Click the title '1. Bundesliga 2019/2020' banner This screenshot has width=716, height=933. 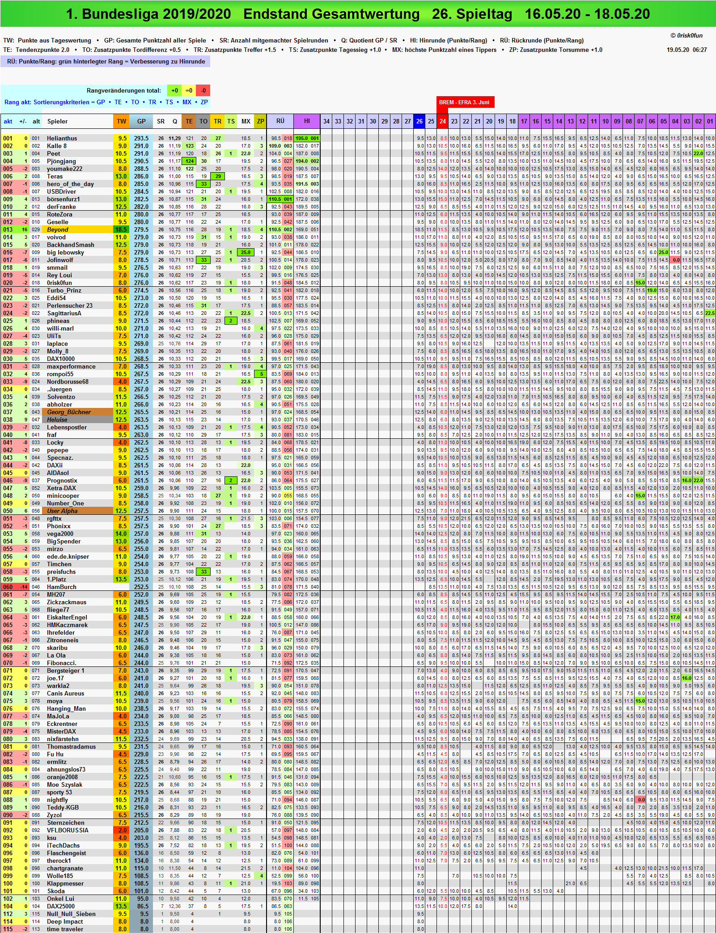358,14
